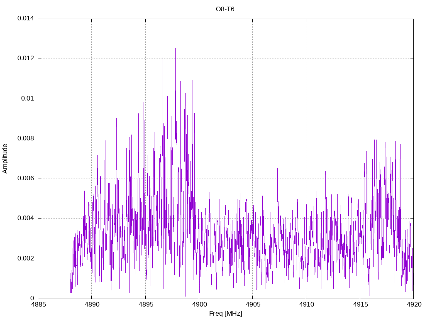The height and width of the screenshot is (319, 425).
Task: Click the 4900 x-axis tick label
Action: point(199,304)
